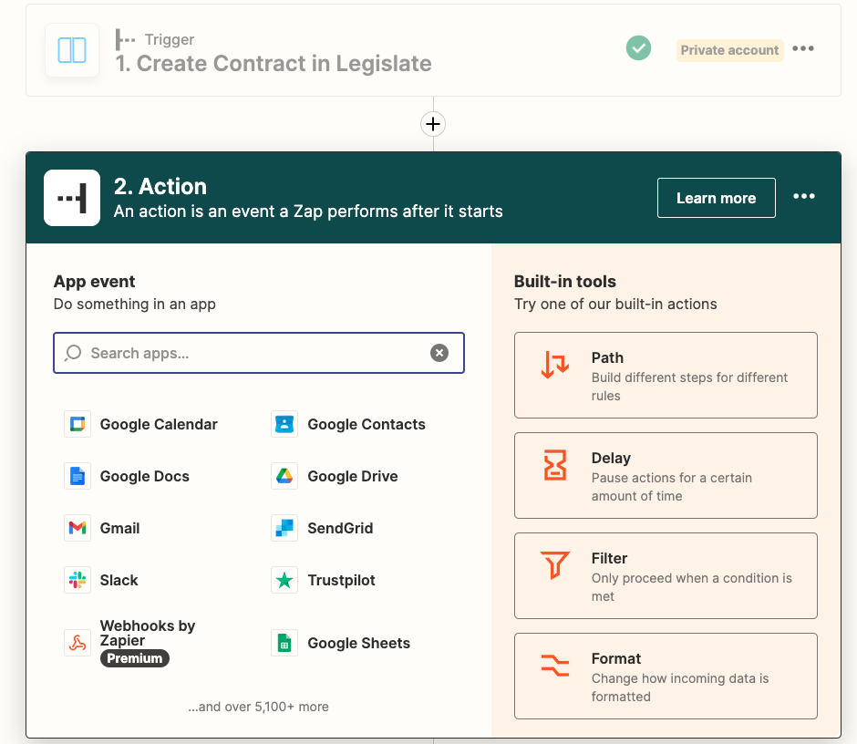Click the Delay hourglass icon
857x744 pixels.
554,465
